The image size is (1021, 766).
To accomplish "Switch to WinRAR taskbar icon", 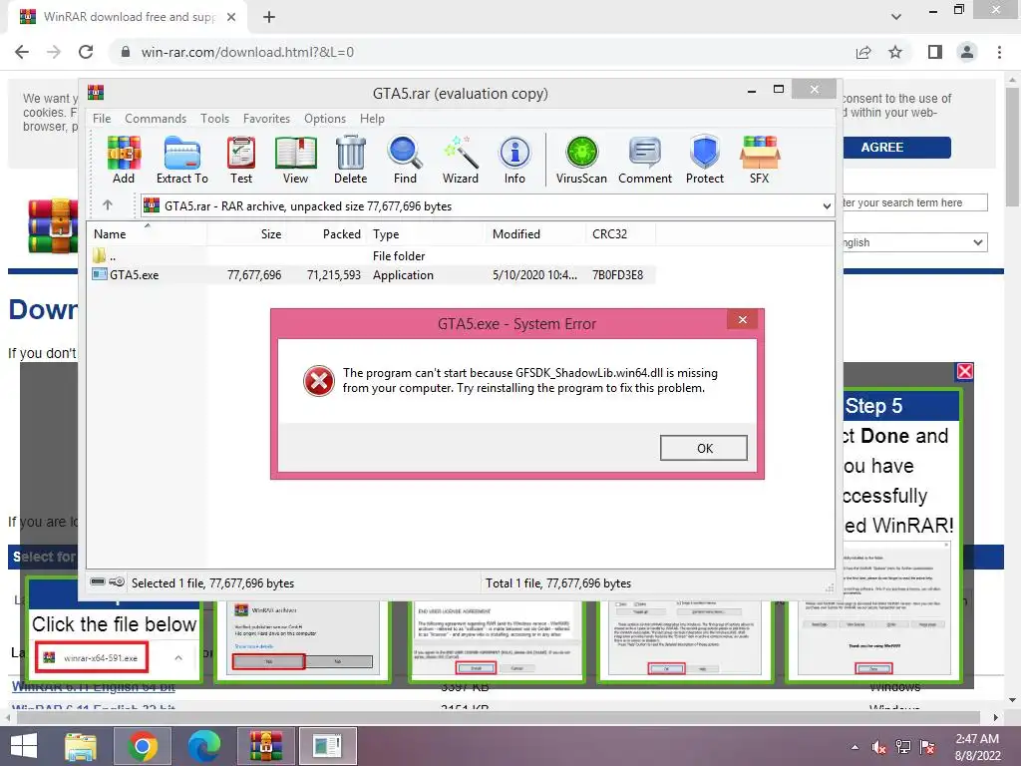I will [265, 746].
